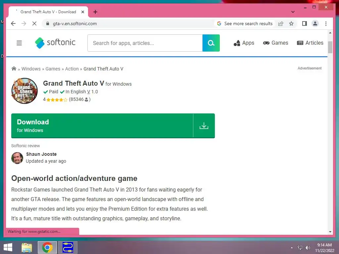Click the Shaun Jooste author photo
The width and height of the screenshot is (339, 254).
(17, 158)
